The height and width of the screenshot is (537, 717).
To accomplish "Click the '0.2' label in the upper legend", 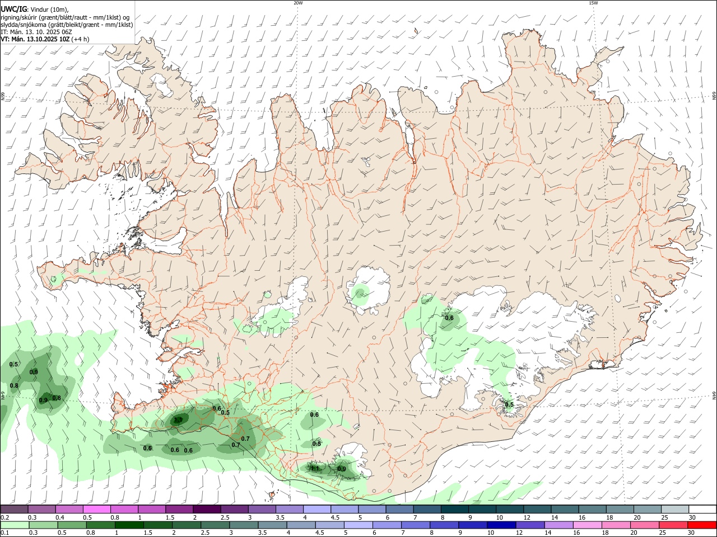I will 4,517.
